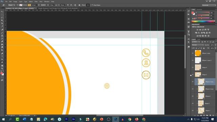Open the custom Shape picker in options bar

88,5
